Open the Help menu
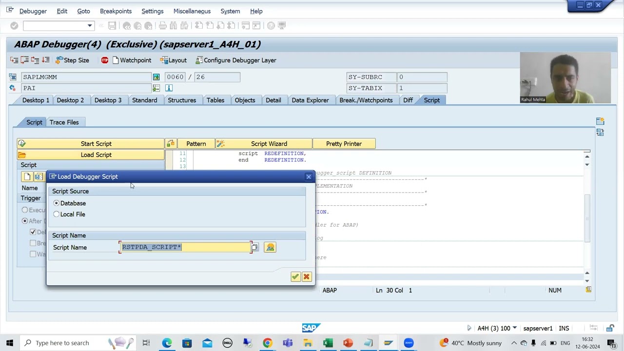Image resolution: width=624 pixels, height=351 pixels. click(x=256, y=11)
